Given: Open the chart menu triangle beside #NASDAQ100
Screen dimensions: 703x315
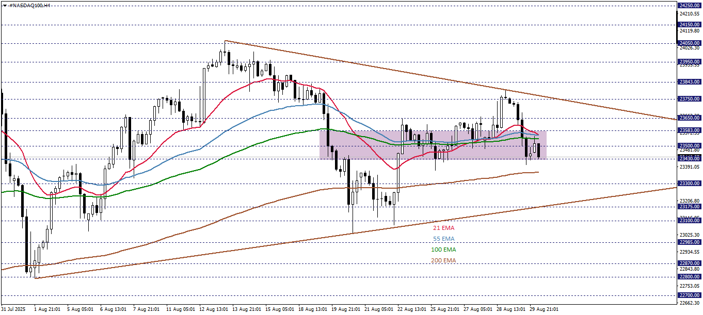Looking at the screenshot, I should point(5,5).
